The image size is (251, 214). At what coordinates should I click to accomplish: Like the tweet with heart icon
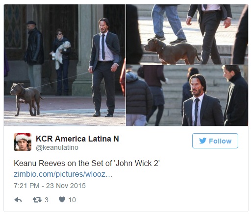pos(62,199)
